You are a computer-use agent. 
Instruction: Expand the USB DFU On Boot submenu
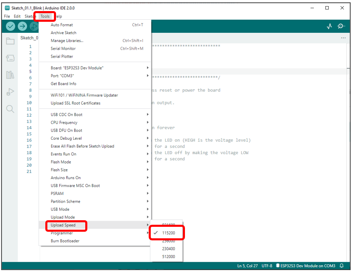click(x=95, y=130)
